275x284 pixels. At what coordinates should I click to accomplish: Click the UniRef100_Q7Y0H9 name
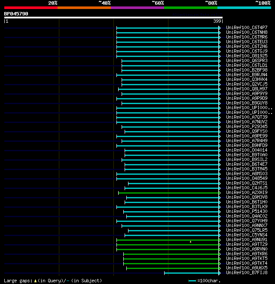(x=247, y=221)
